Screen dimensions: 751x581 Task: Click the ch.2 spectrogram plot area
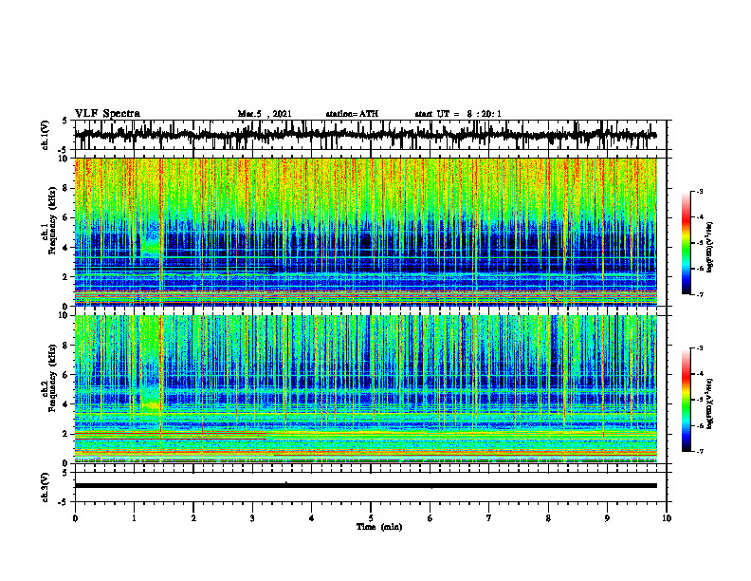tap(365, 389)
